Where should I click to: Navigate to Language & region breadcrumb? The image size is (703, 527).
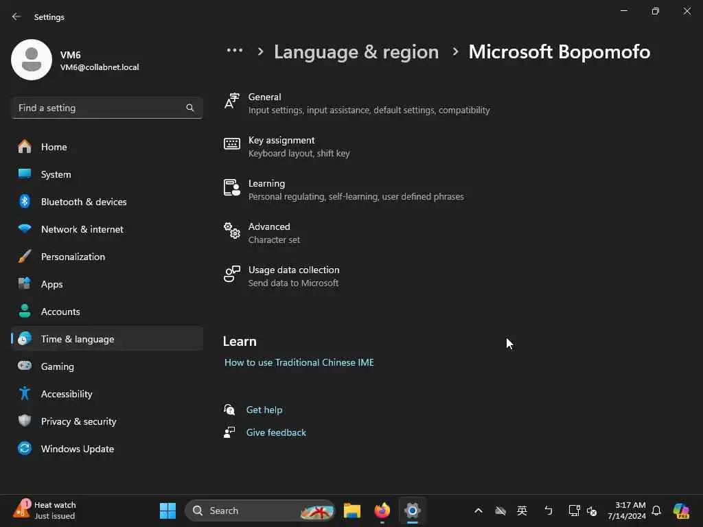coord(356,52)
